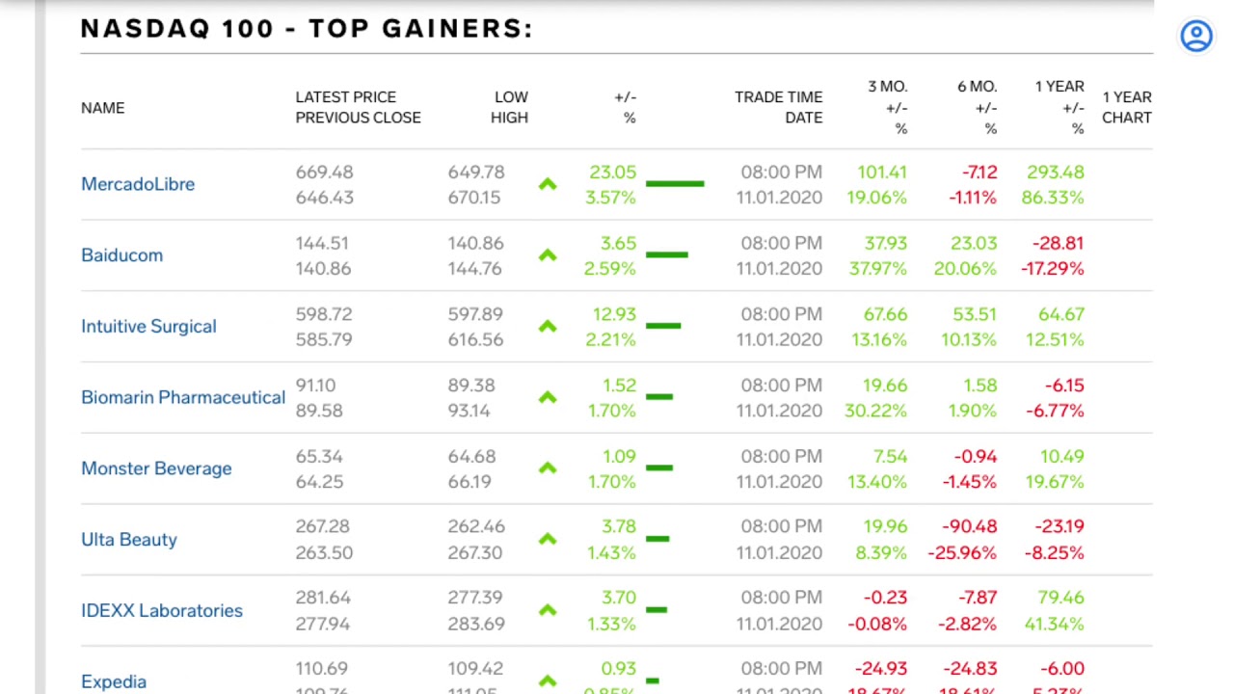
Task: Go to Intuitive Surgical details
Action: (148, 327)
